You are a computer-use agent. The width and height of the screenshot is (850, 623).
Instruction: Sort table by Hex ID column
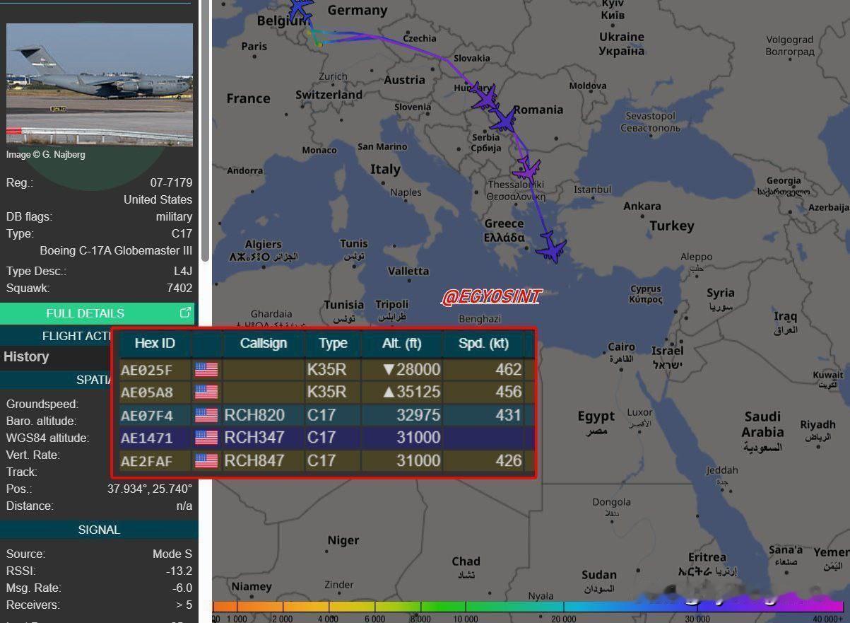tap(155, 343)
